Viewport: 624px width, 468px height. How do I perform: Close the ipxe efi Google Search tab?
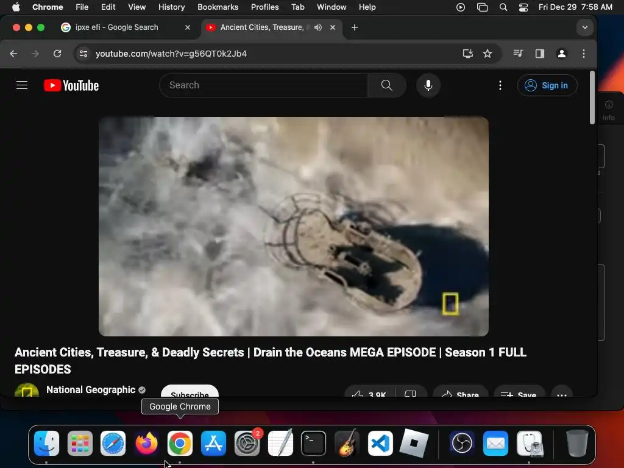188,27
